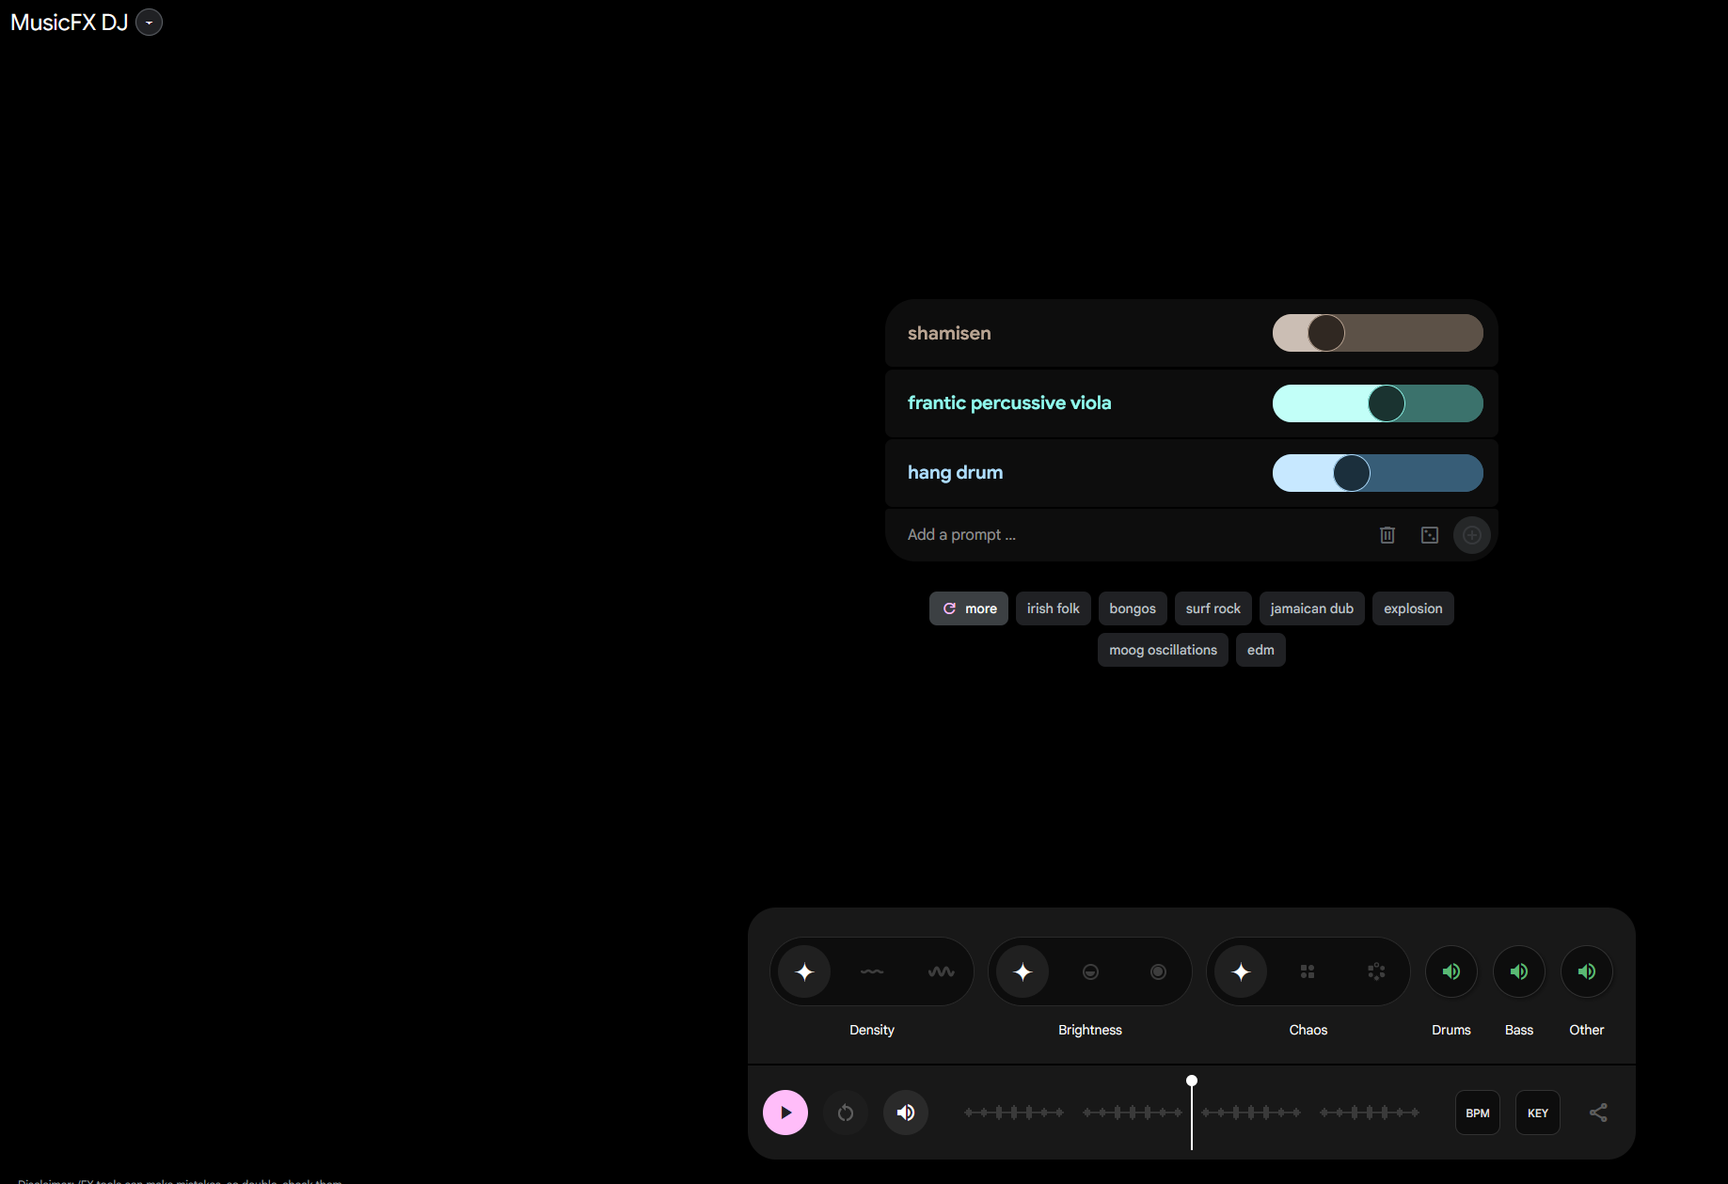Toggle the master volume speaker button
Viewport: 1728px width, 1184px height.
[906, 1113]
